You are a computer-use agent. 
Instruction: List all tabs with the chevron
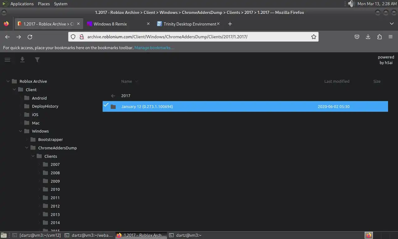[391, 24]
